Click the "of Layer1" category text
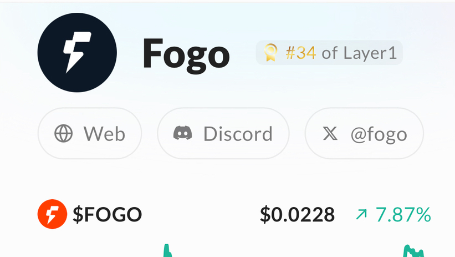This screenshot has width=455, height=257. point(359,53)
